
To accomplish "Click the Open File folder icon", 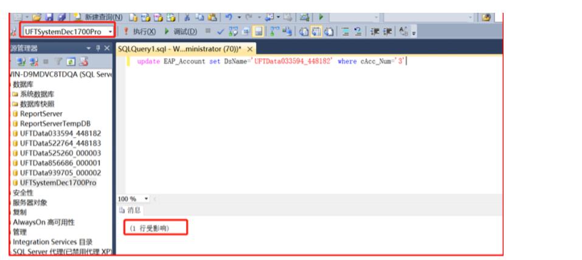I will (x=36, y=18).
